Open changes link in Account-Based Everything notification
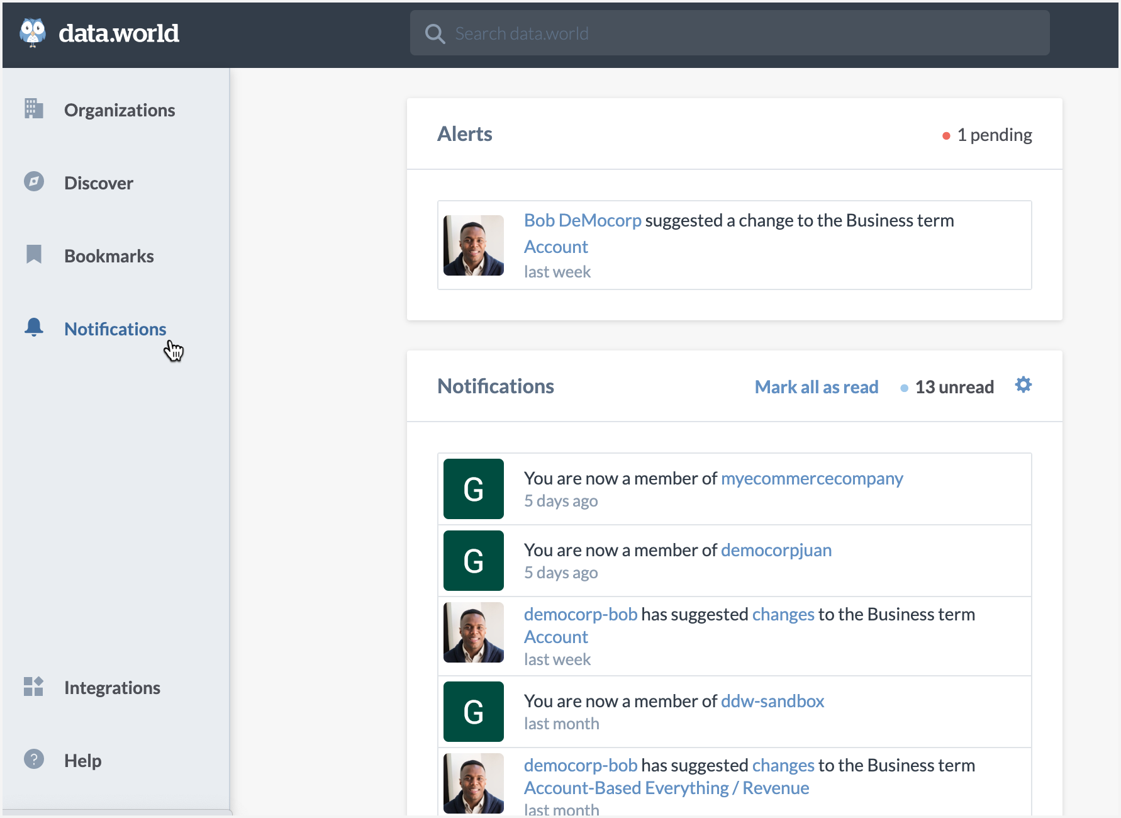Viewport: 1121px width, 818px height. pos(783,765)
